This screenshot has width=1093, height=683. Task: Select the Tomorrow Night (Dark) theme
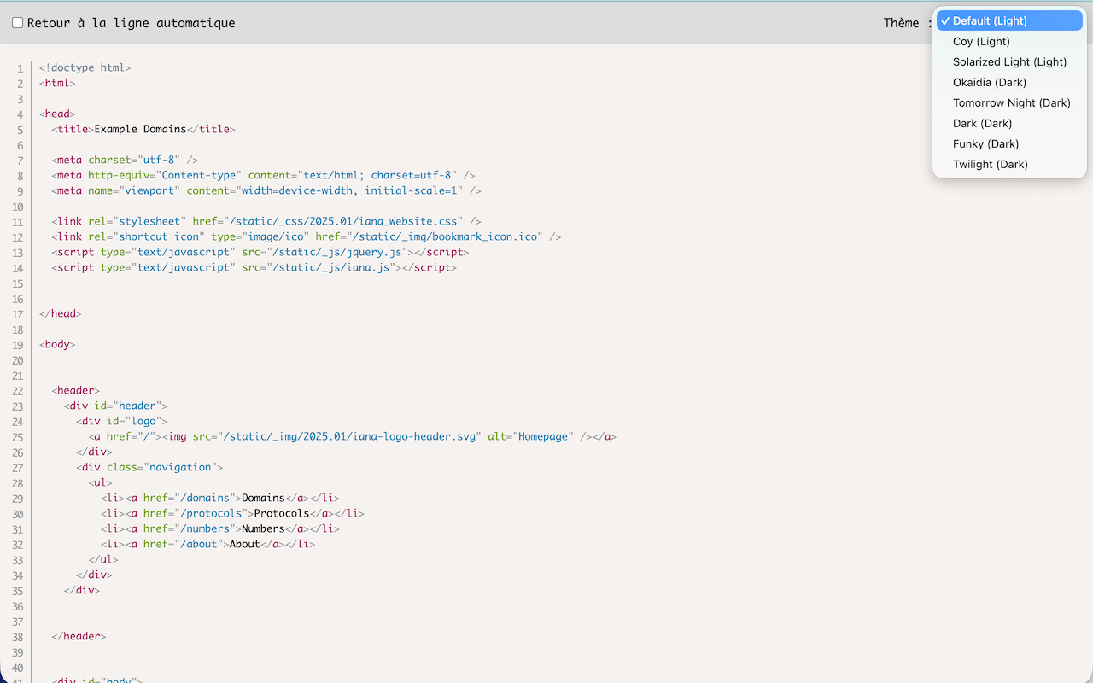(x=1009, y=102)
